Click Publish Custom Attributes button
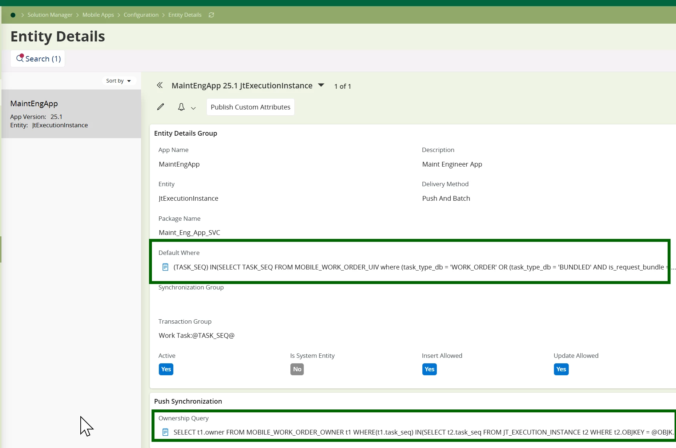The width and height of the screenshot is (676, 448). [x=250, y=107]
